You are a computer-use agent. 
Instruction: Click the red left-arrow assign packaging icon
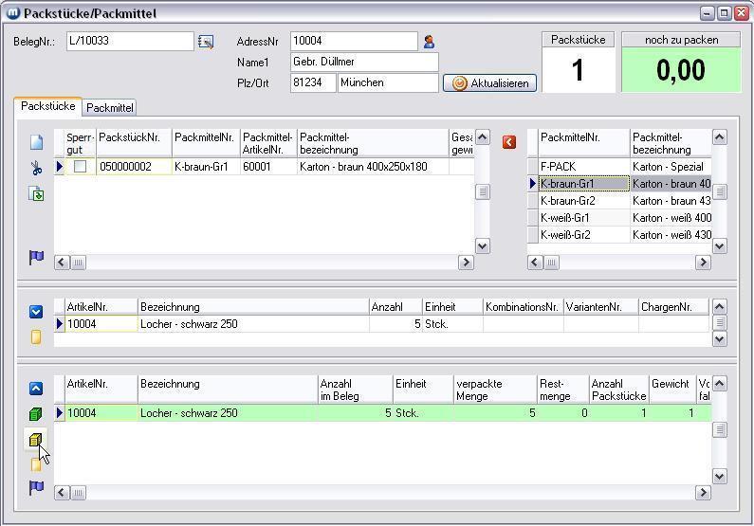tap(509, 141)
